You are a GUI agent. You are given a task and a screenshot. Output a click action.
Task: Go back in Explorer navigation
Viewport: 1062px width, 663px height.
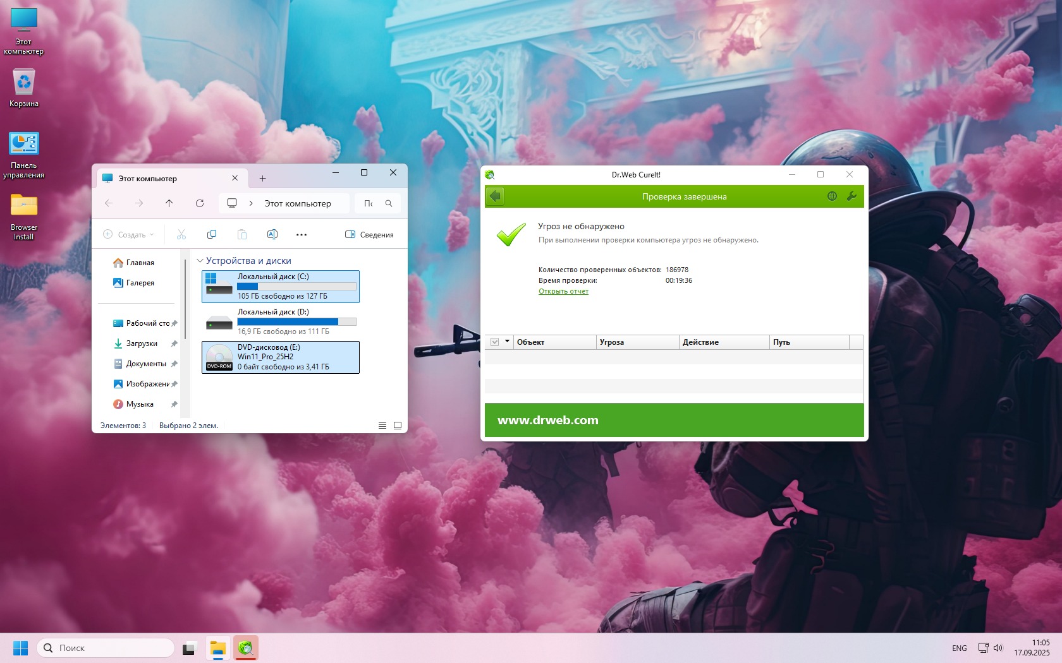tap(109, 203)
